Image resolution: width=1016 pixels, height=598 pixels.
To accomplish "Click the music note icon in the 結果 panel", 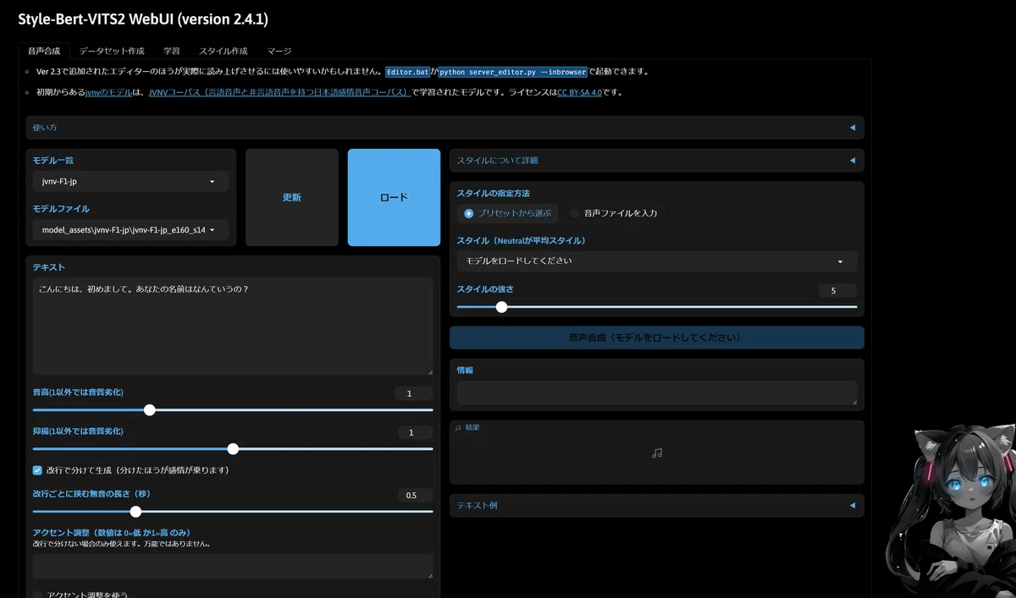I will tap(657, 453).
